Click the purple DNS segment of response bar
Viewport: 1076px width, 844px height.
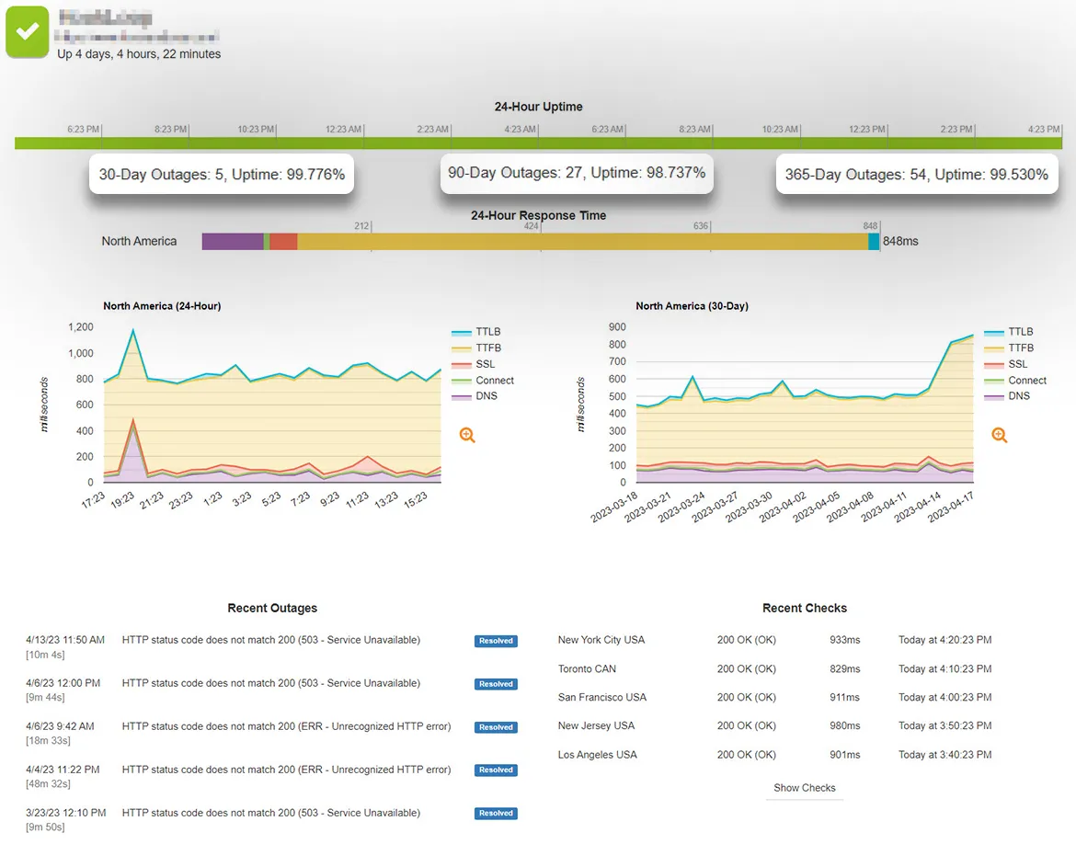click(x=233, y=242)
